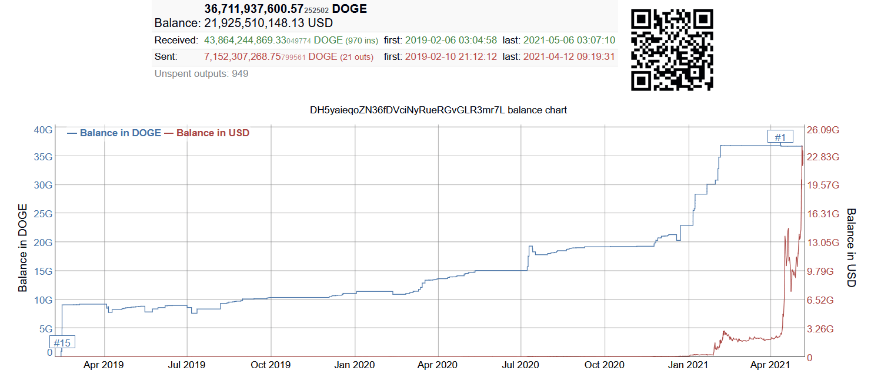
Task: Open last received timestamp 2021-05-06 03:07:10
Action: coord(569,41)
